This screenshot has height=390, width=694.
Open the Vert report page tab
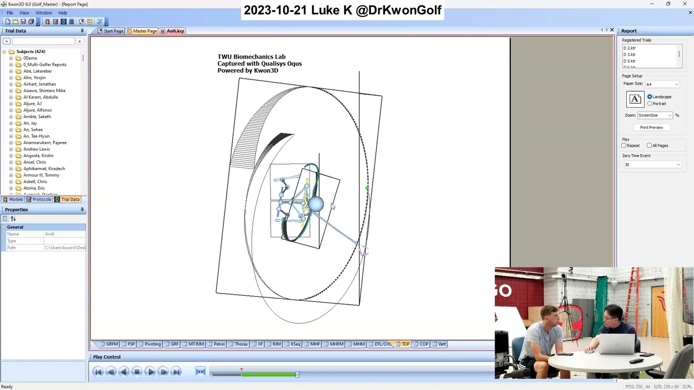point(439,344)
